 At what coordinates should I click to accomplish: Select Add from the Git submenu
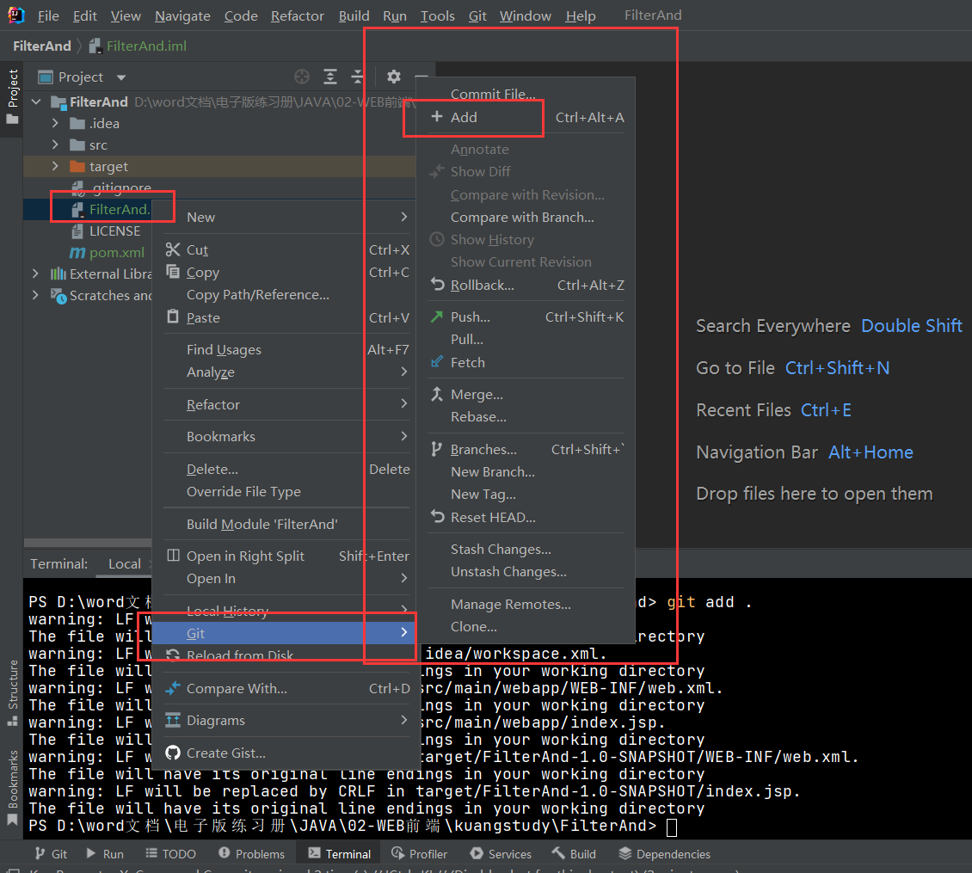(463, 117)
